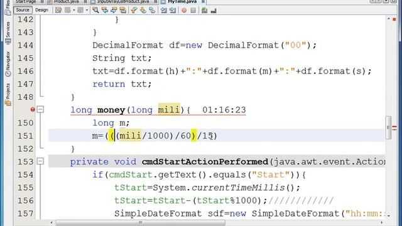402x226 pixels.
Task: Click the vertical scrollbar thumb
Action: tap(389, 127)
